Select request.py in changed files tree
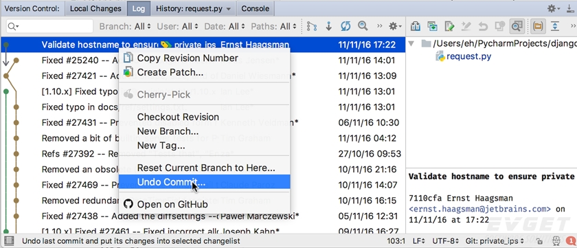This screenshot has height=248, width=577. pyautogui.click(x=468, y=57)
